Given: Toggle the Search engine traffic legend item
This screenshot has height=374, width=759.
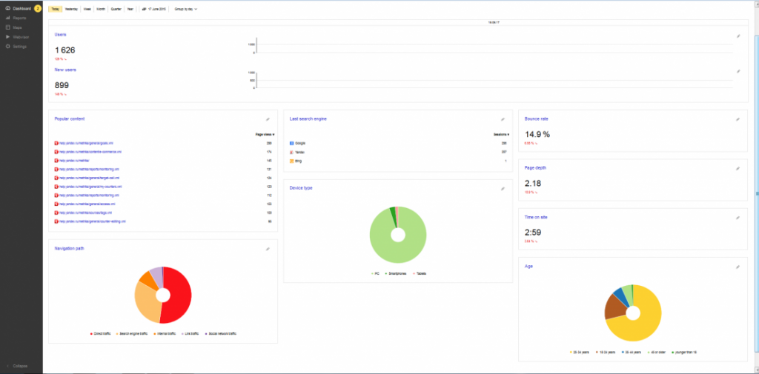Looking at the screenshot, I should [132, 334].
